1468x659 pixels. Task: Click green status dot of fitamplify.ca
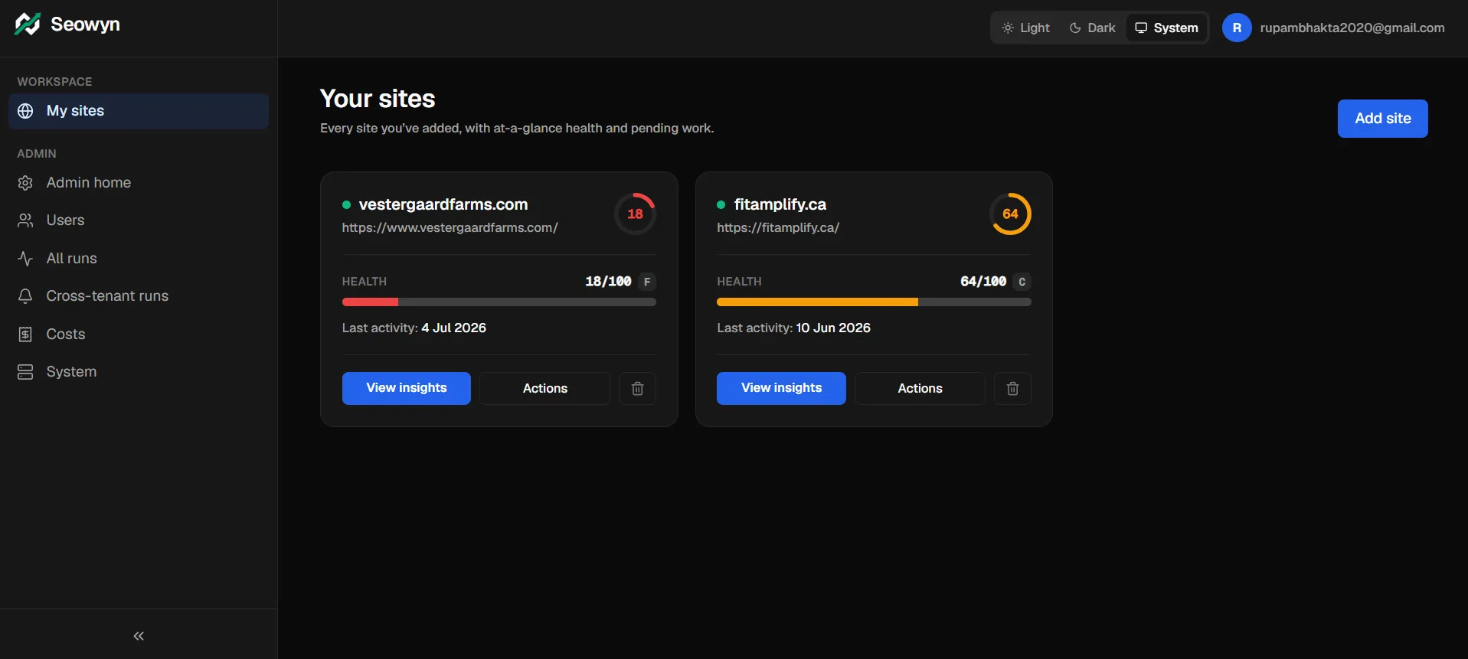(x=721, y=204)
